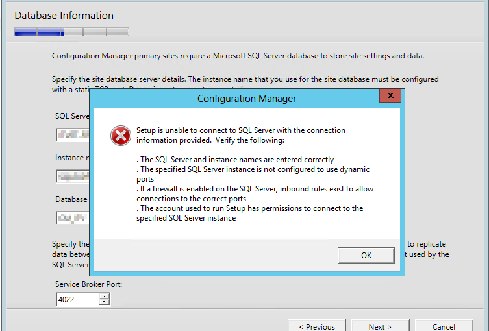Decrease the Service Broker Port value
Image resolution: width=489 pixels, height=331 pixels.
[105, 302]
